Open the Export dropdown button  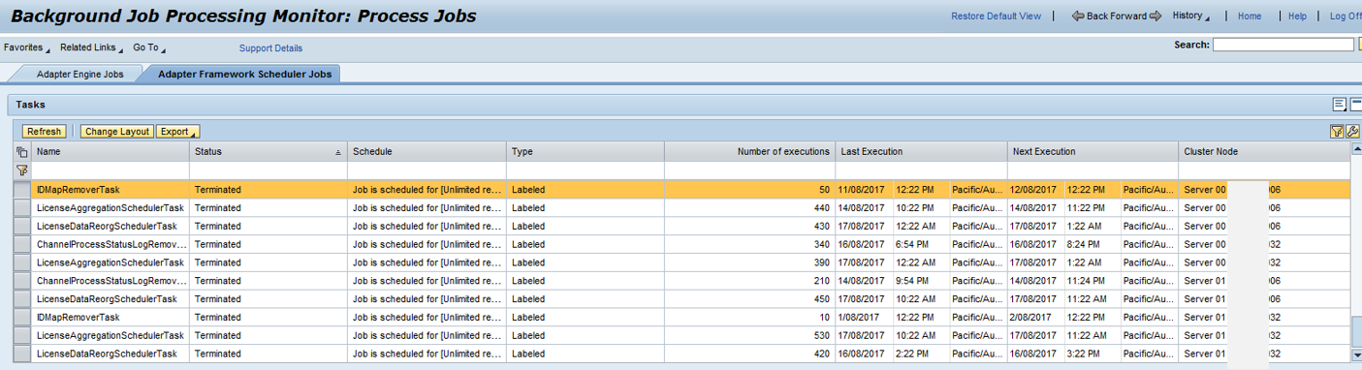[x=177, y=132]
